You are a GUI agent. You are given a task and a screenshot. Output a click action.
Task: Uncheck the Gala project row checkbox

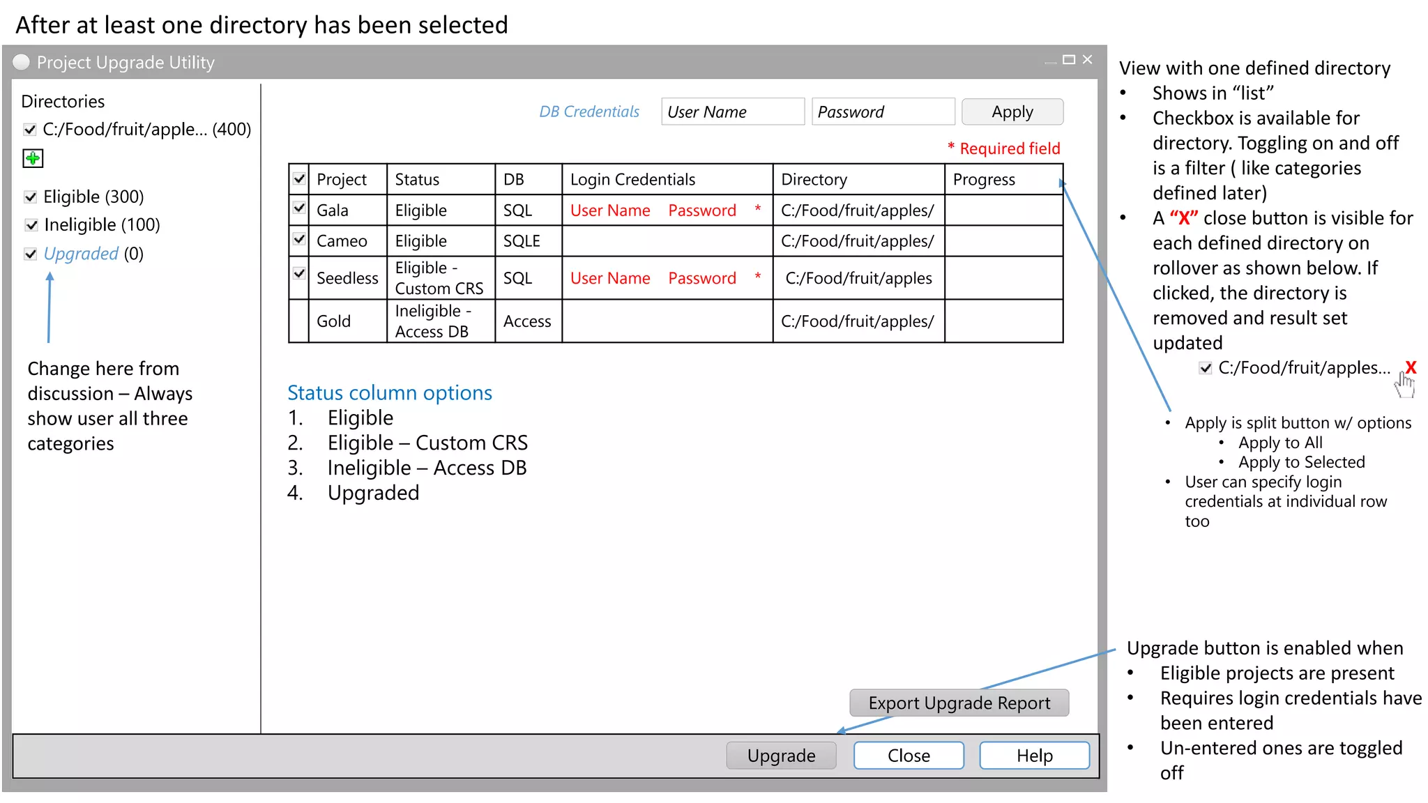click(x=299, y=208)
